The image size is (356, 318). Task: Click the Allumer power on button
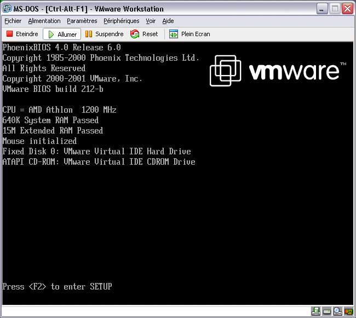pos(62,34)
